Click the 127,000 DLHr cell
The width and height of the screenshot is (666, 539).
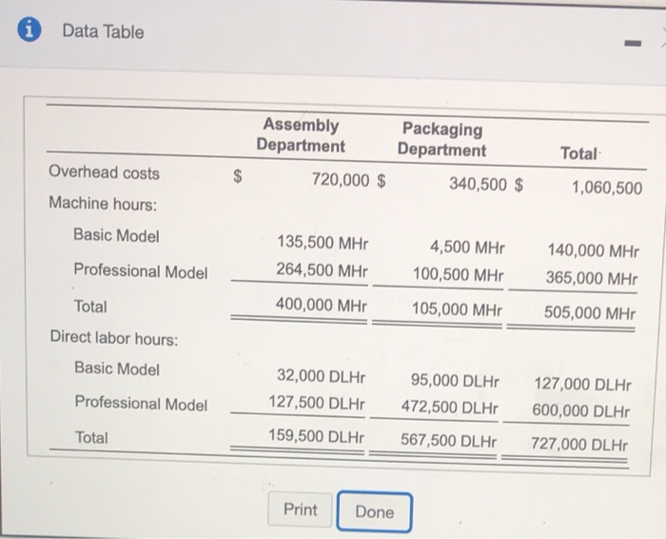582,384
